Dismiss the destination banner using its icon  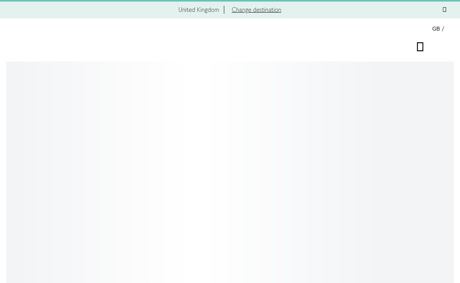click(444, 10)
